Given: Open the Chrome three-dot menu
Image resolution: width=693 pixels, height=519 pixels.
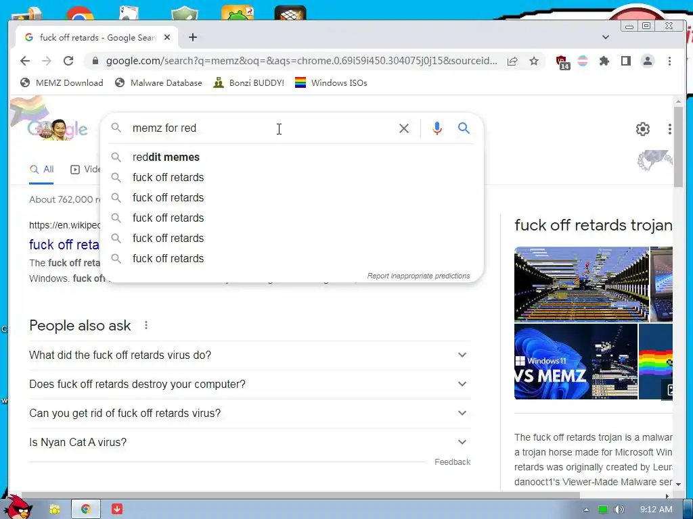Looking at the screenshot, I should tap(669, 61).
